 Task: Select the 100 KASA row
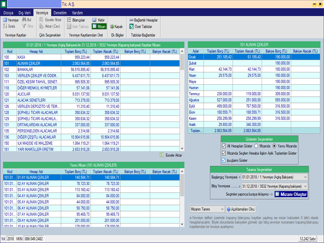[92, 57]
